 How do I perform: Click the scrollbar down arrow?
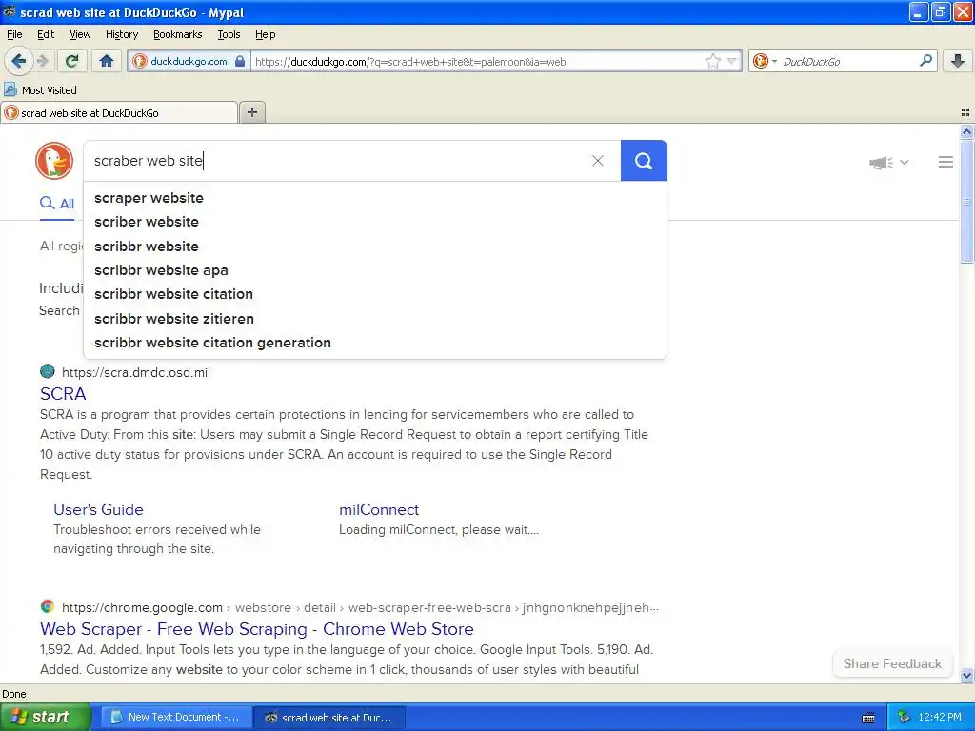[966, 675]
